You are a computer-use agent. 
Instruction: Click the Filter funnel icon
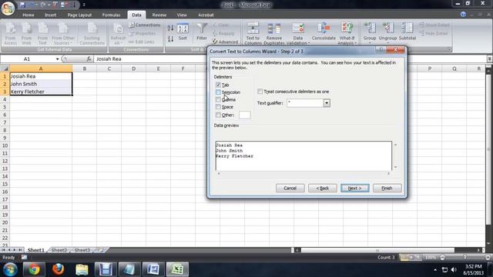click(202, 32)
